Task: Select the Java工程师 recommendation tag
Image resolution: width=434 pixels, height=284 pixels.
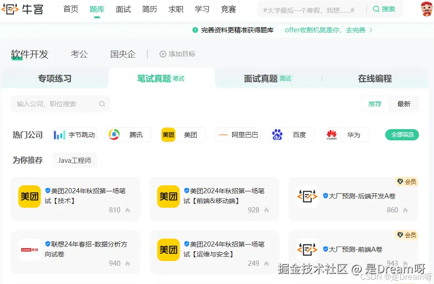Action: tap(75, 160)
